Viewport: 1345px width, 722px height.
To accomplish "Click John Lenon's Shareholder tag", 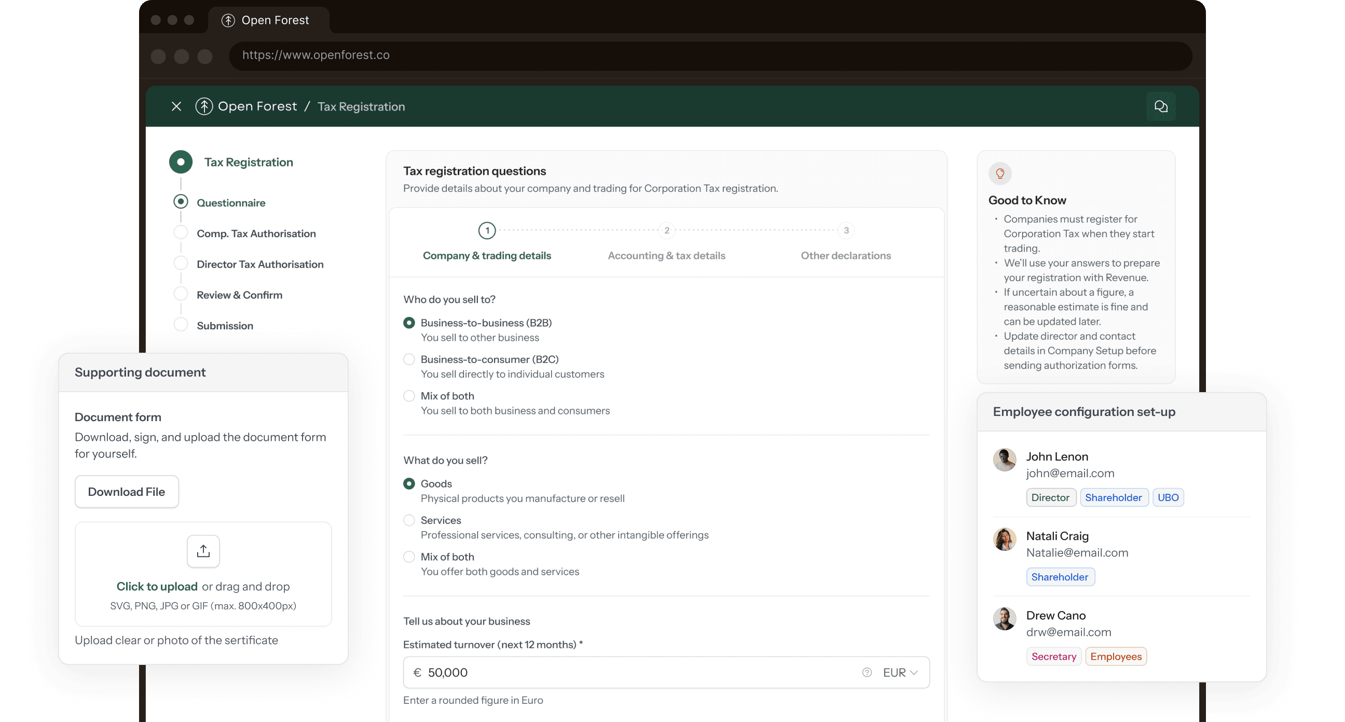I will [1113, 497].
